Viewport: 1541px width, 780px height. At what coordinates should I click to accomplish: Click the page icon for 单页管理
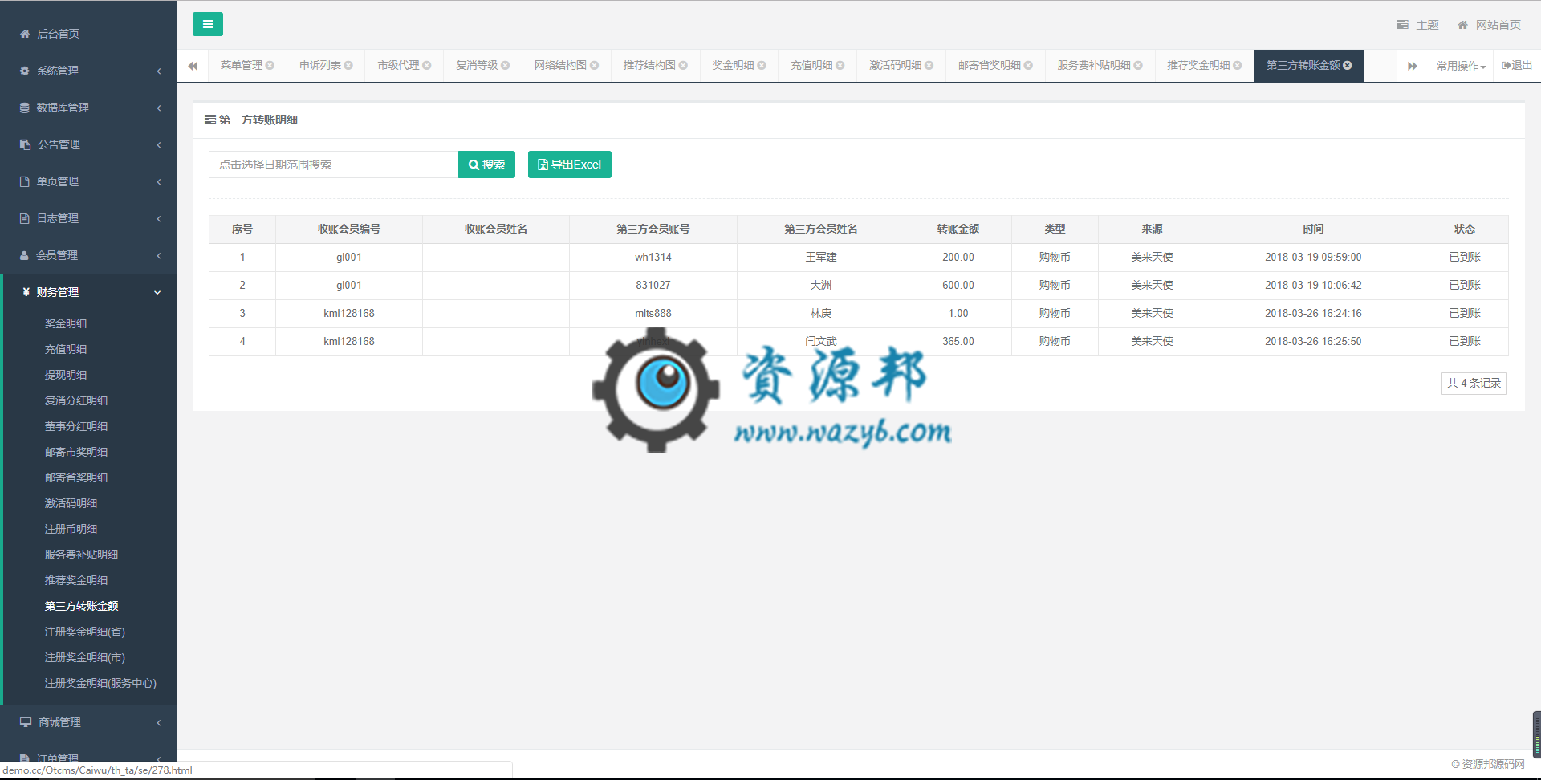25,181
